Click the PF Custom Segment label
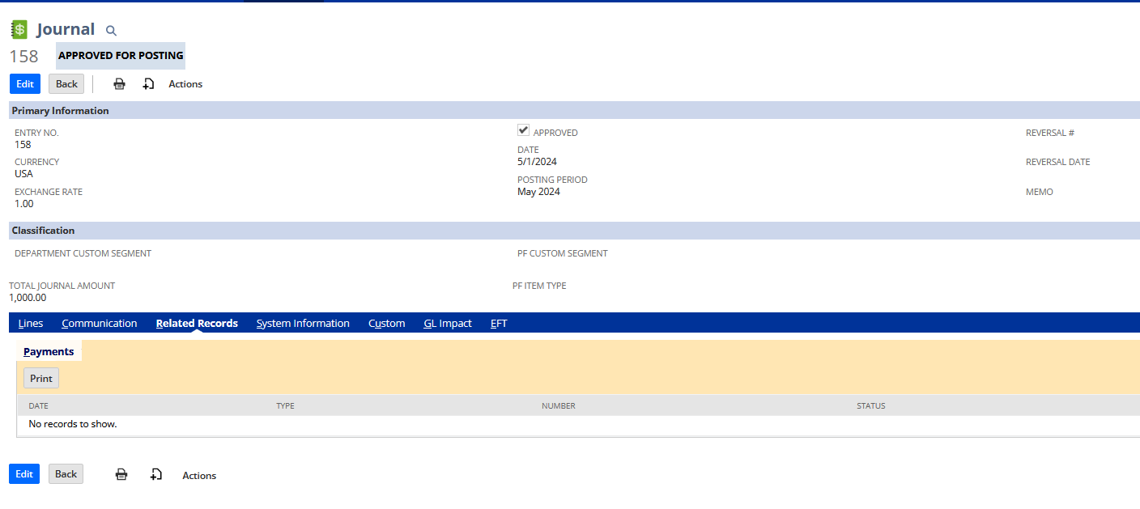 point(563,253)
